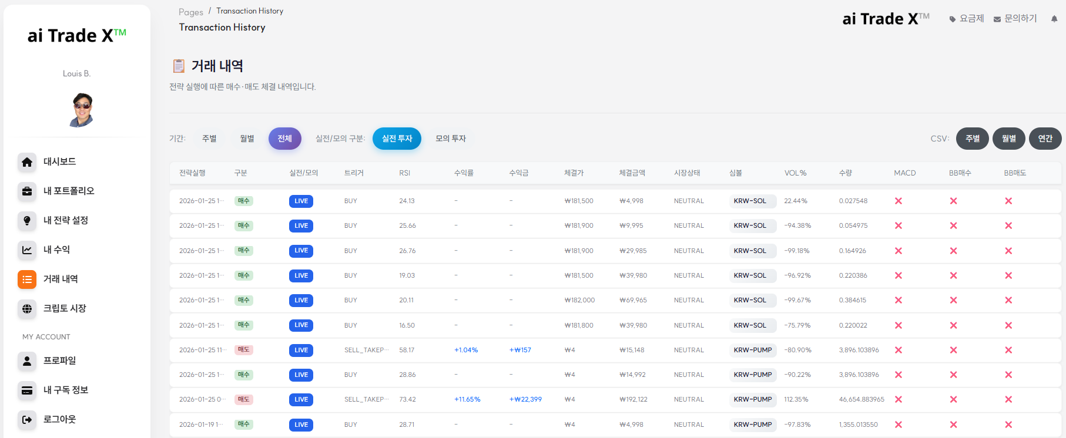
Task: Click BB매수 X mark in 28.86 RSI row
Action: (954, 375)
